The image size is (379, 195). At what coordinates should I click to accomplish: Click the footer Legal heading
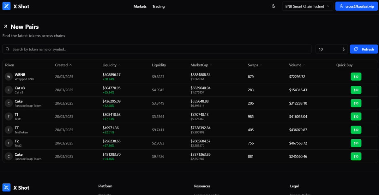294,186
